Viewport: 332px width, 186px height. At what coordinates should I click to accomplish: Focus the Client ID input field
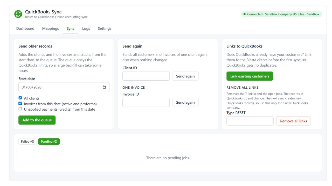(146, 76)
